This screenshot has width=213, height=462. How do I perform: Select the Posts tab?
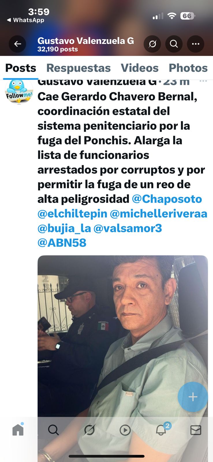[21, 68]
